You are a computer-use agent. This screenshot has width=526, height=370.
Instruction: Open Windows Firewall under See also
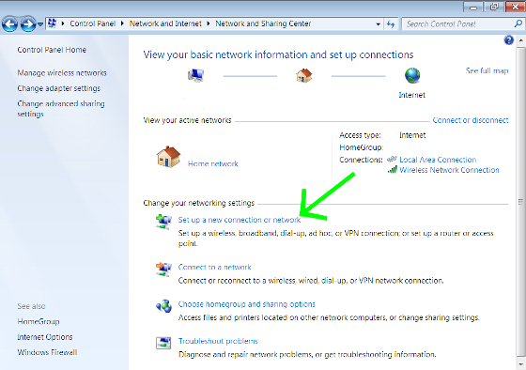click(47, 352)
